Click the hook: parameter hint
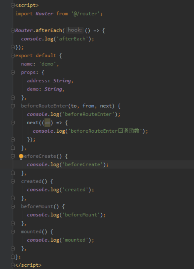Image resolution: width=194 pixels, height=269 pixels. 75,30
